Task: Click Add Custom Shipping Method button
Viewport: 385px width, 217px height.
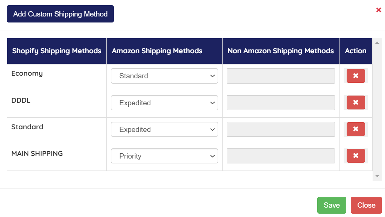Action: click(x=60, y=14)
